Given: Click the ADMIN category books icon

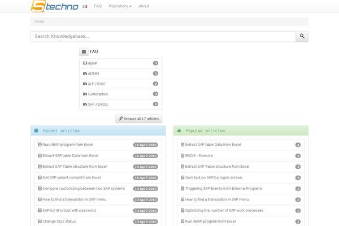Looking at the screenshot, I should 85,73.
